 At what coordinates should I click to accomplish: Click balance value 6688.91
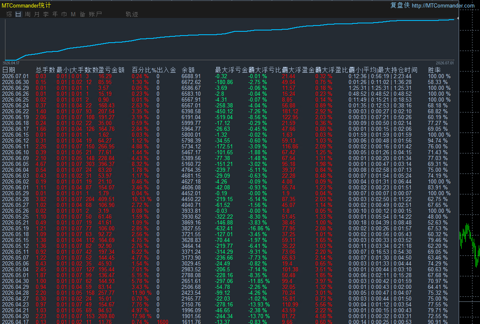(x=191, y=77)
